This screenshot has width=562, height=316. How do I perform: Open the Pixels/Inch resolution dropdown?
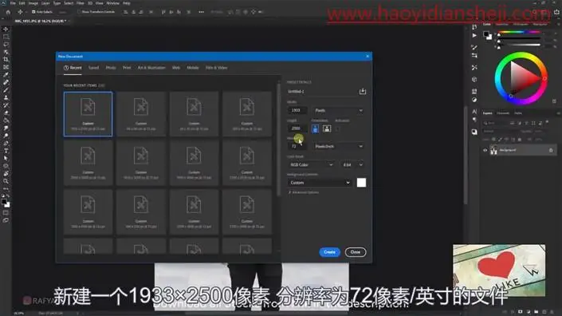[338, 146]
